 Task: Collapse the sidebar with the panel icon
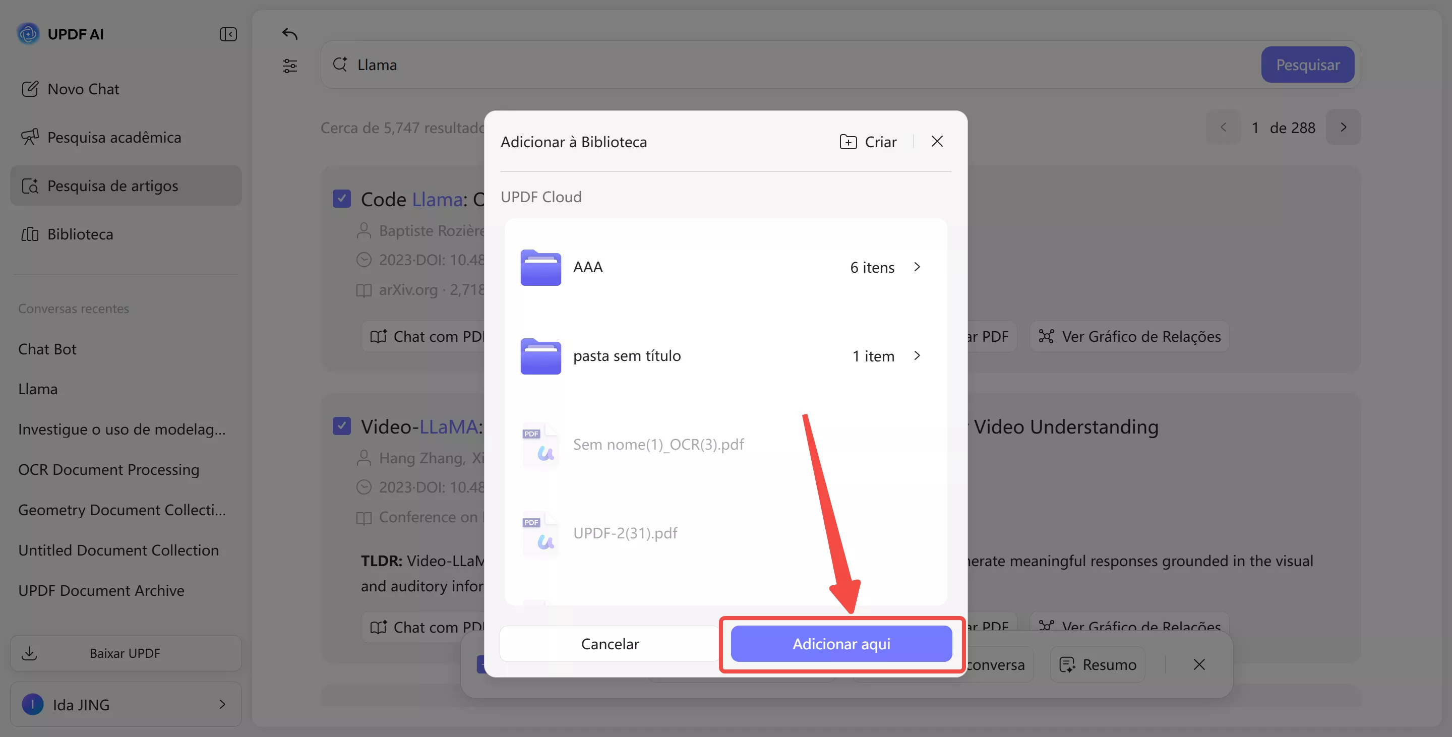[228, 34]
